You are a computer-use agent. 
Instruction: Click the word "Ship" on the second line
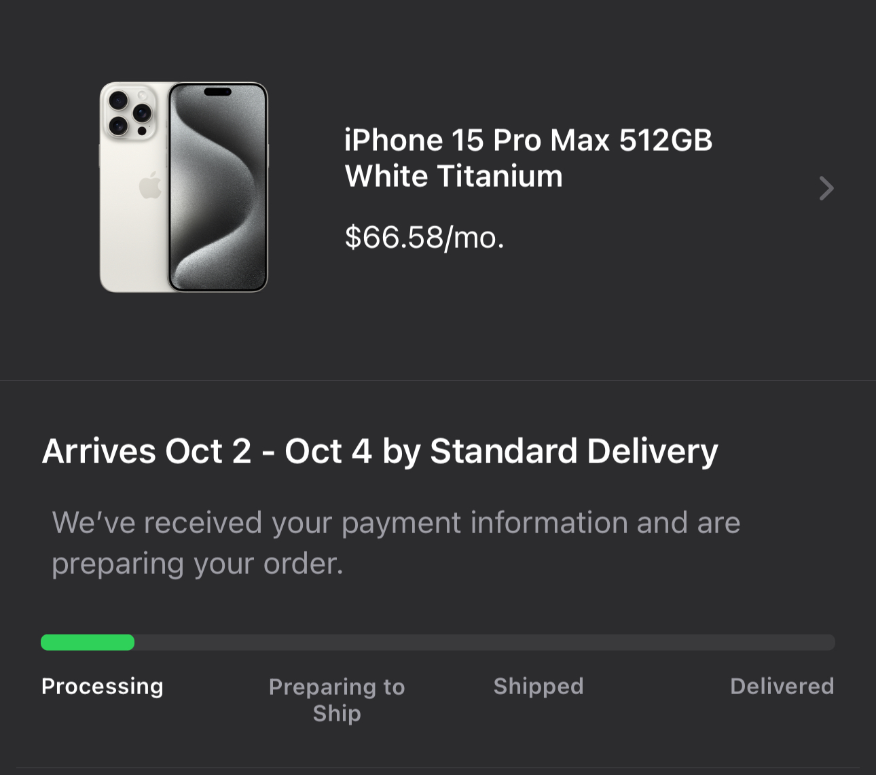pos(337,713)
